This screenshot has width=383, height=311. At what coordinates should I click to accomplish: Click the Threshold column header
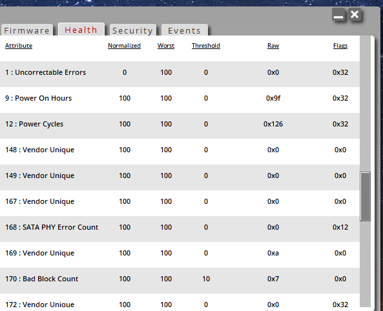pos(206,46)
